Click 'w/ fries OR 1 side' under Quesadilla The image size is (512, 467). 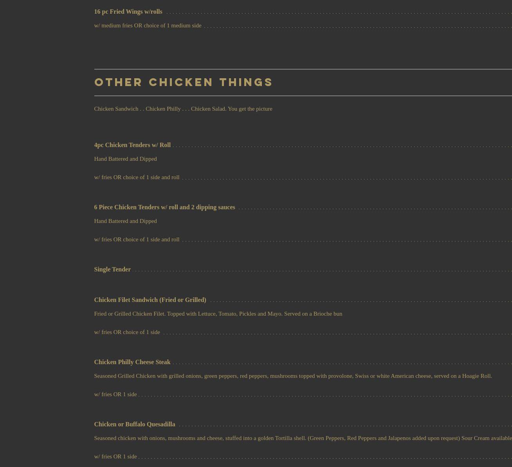[115, 456]
